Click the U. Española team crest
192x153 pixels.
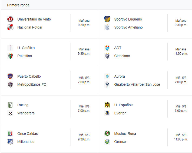(x=107, y=105)
